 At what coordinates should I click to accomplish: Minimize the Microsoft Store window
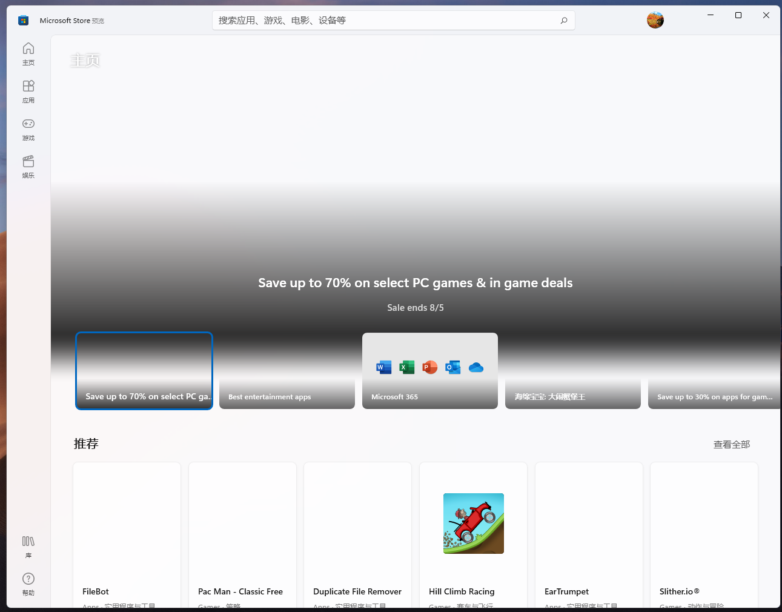[711, 15]
